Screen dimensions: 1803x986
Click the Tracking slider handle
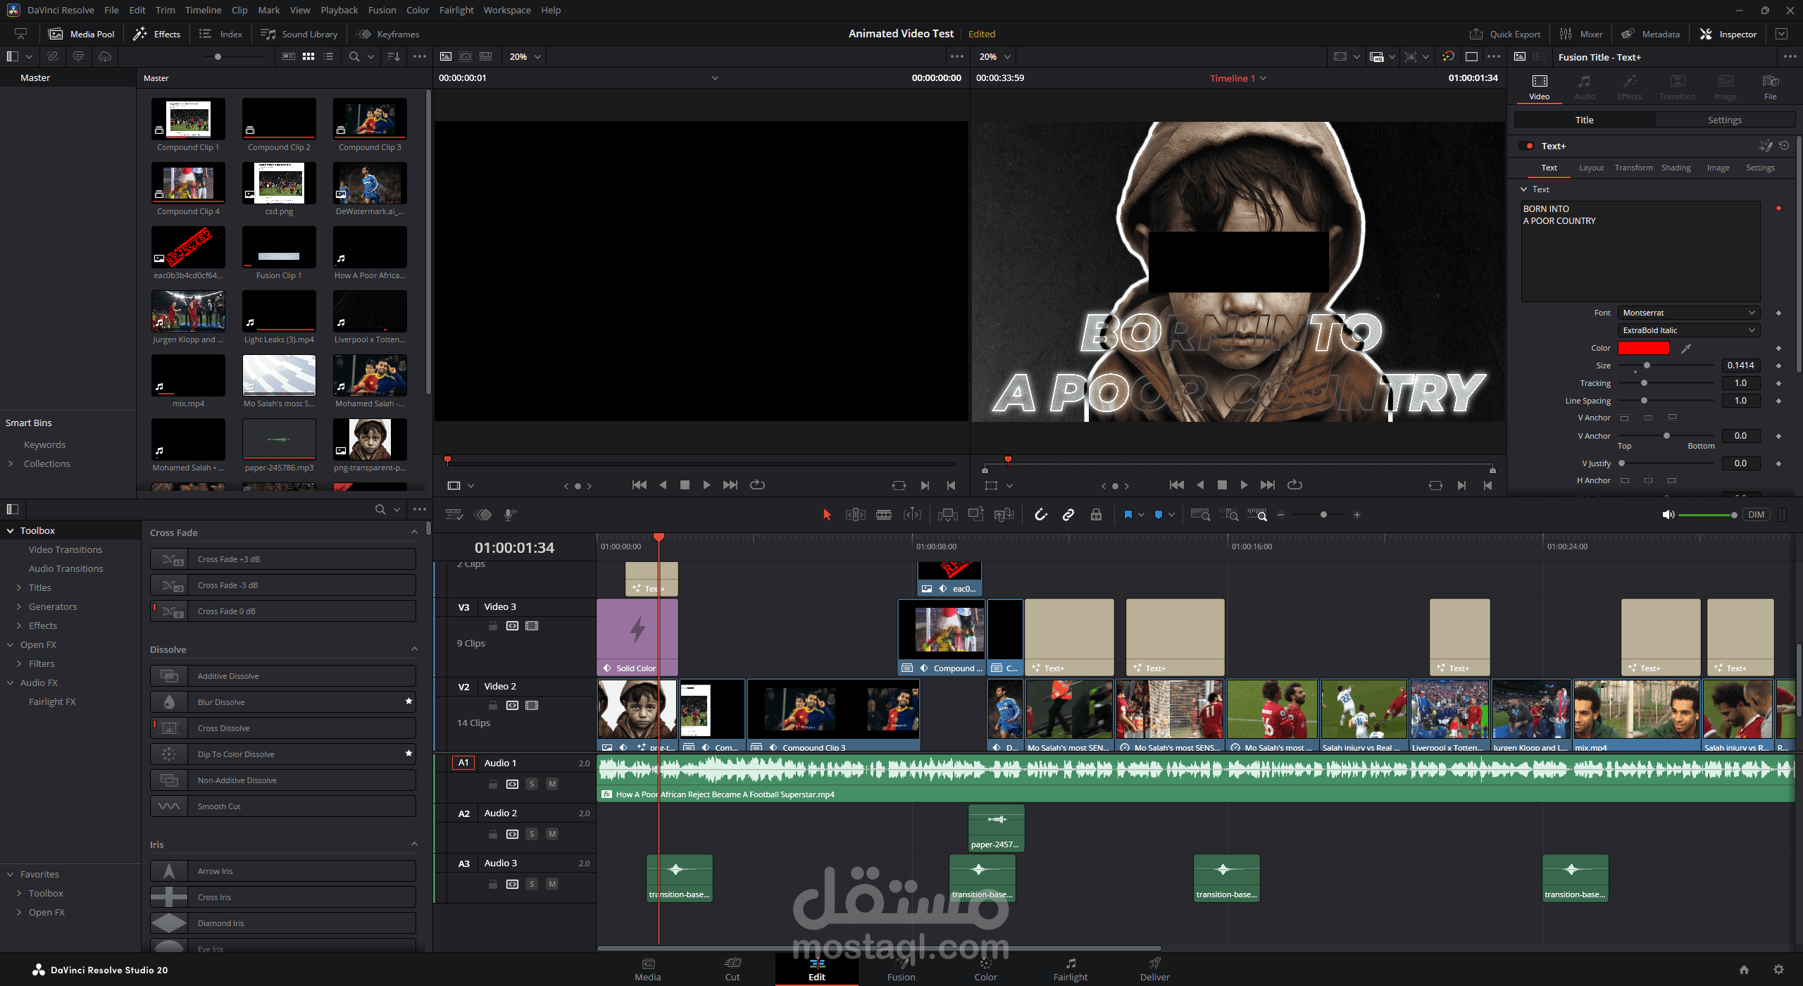[1644, 383]
